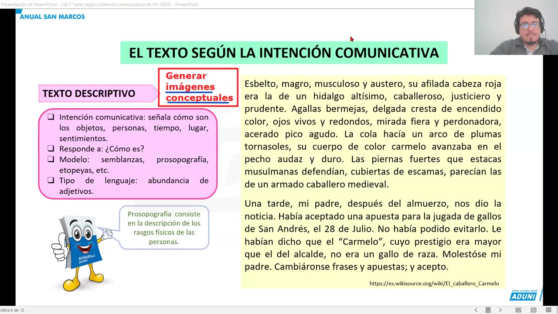Screen dimensions: 558x314
Task: Click the Prosopografía speech bubble
Action: [164, 228]
